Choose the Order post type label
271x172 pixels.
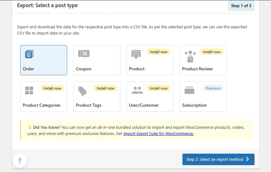click(28, 69)
